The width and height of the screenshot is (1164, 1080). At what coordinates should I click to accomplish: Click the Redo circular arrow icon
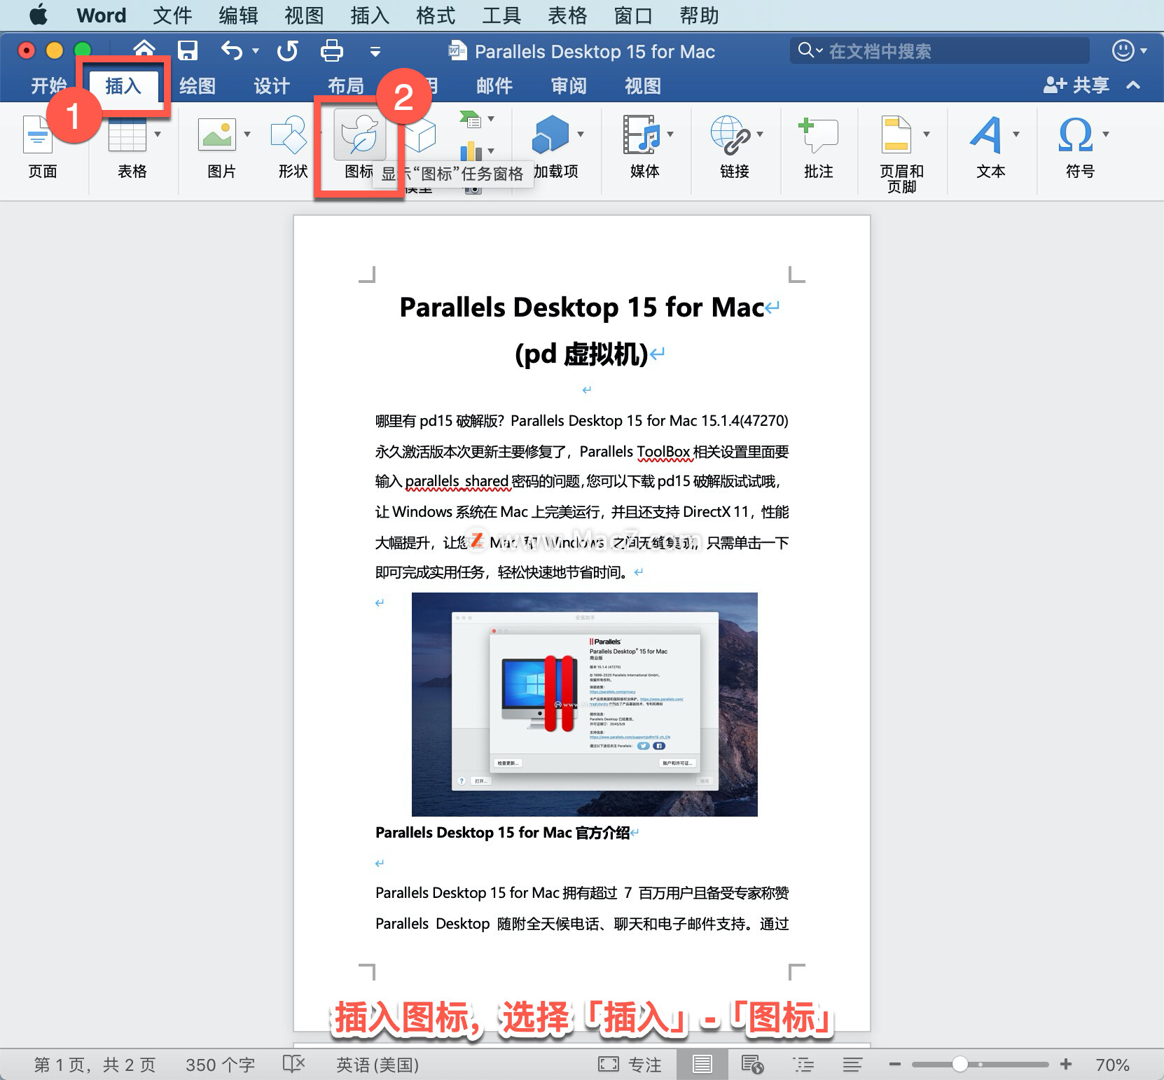[287, 50]
